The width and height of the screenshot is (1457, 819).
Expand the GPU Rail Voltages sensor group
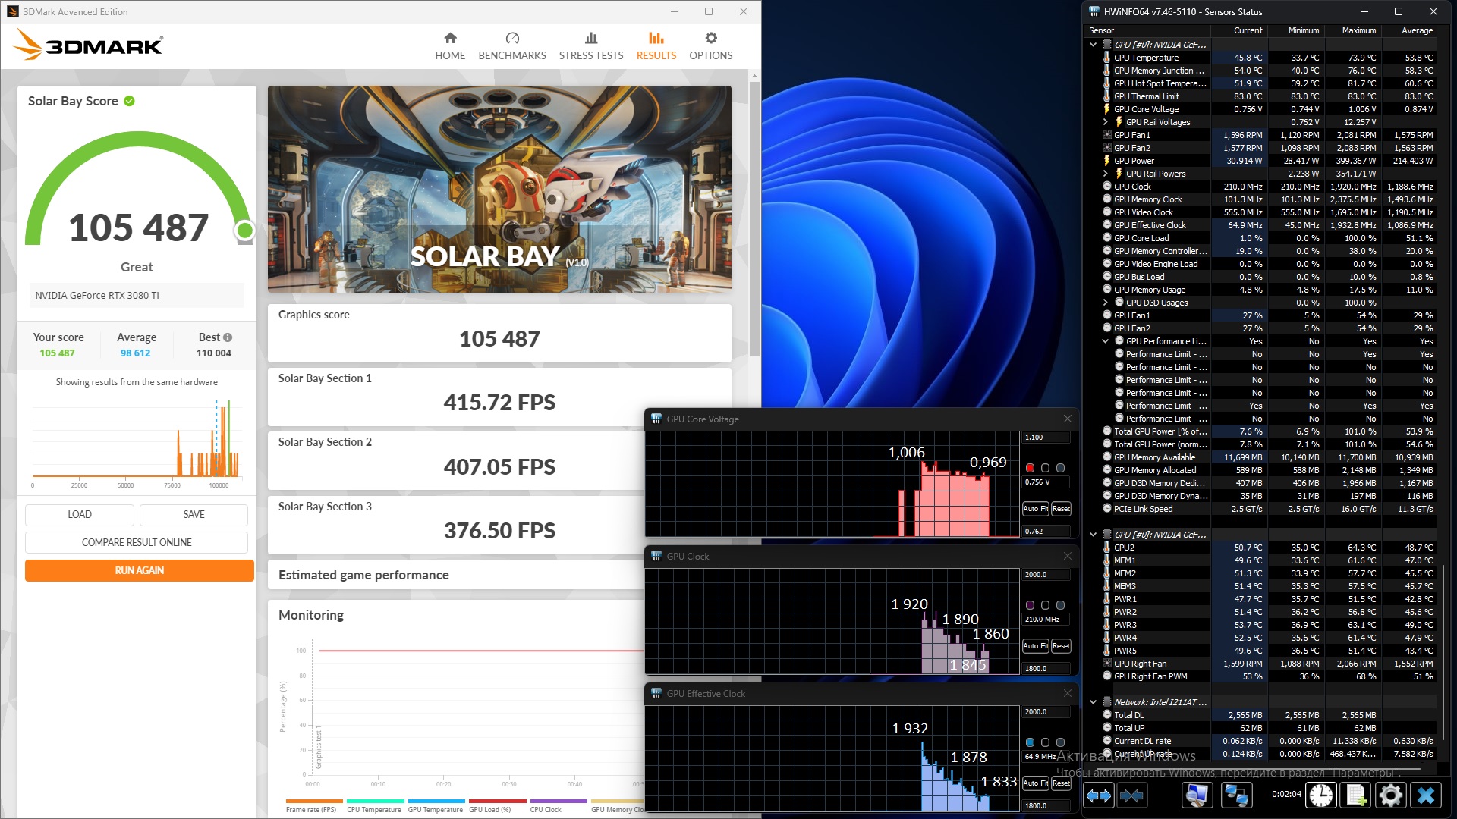[1105, 122]
